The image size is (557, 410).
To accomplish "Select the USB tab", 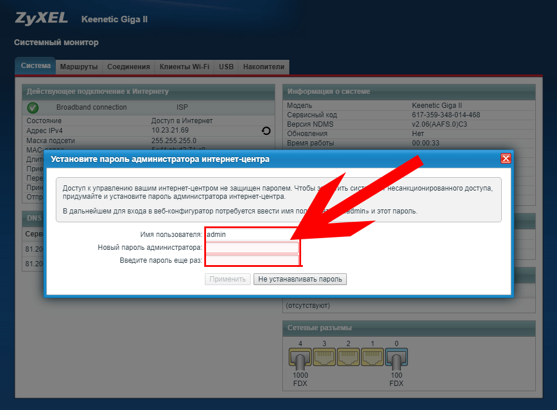I will pos(227,67).
